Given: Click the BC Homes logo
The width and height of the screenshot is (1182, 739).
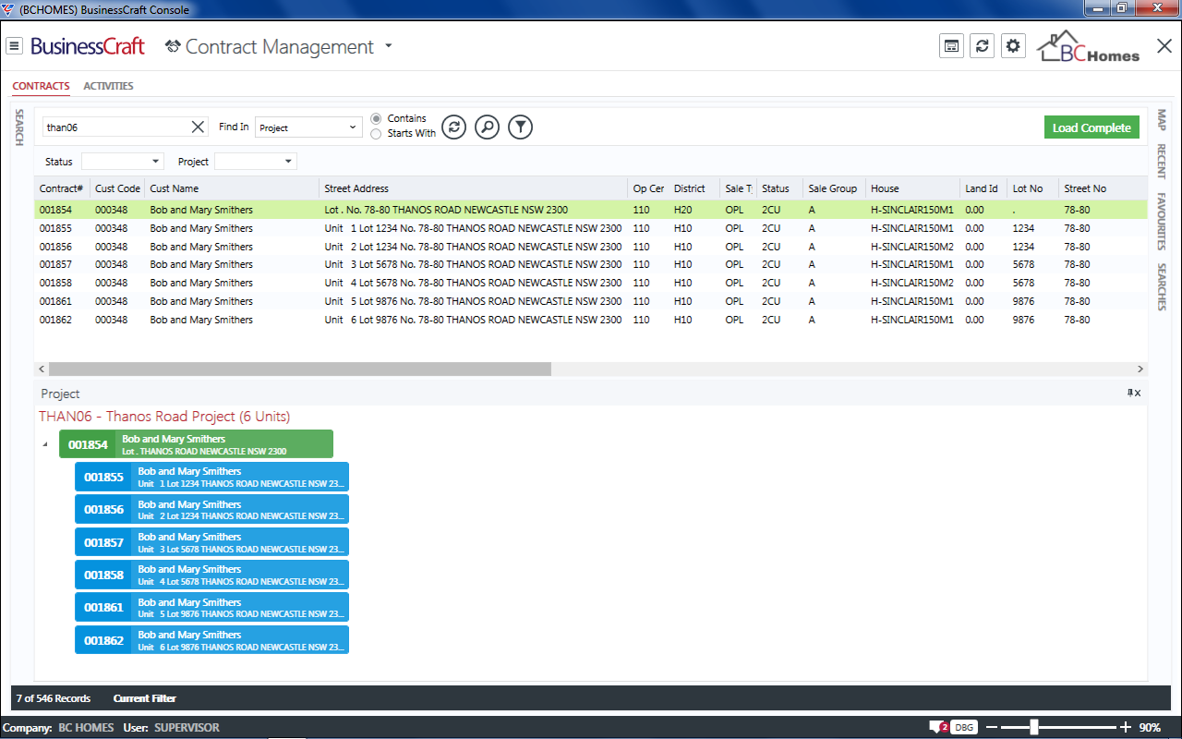Looking at the screenshot, I should 1089,46.
